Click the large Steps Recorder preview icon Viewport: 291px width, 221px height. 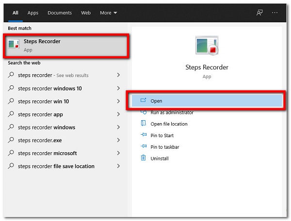[207, 46]
